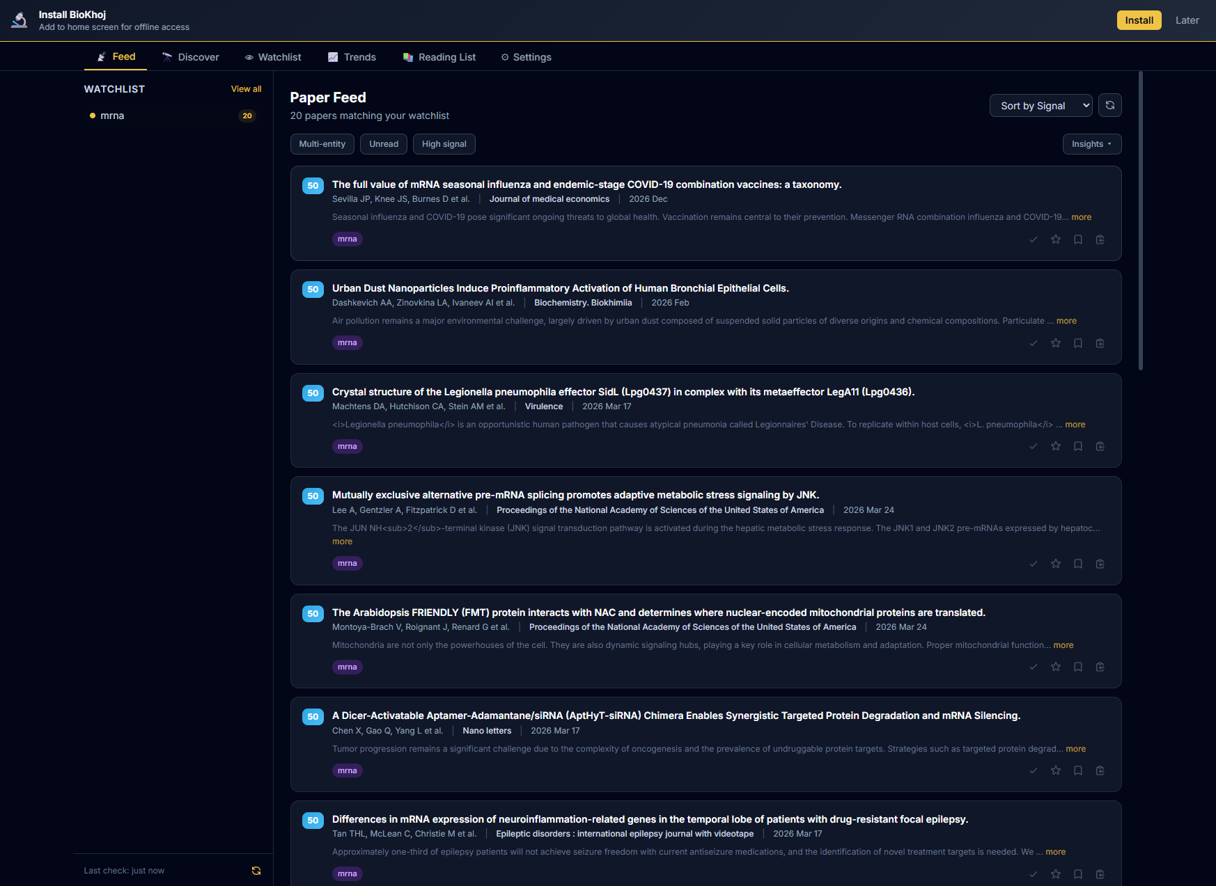Bookmark the Legionella SidL crystal structure paper
Screen dimensions: 1216x886
(x=1078, y=446)
